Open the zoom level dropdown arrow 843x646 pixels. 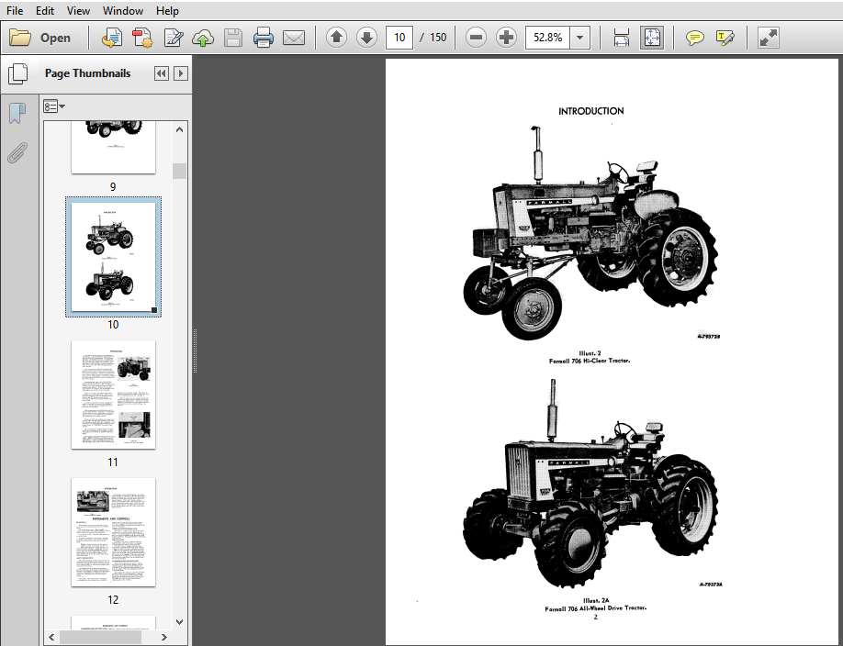click(579, 38)
